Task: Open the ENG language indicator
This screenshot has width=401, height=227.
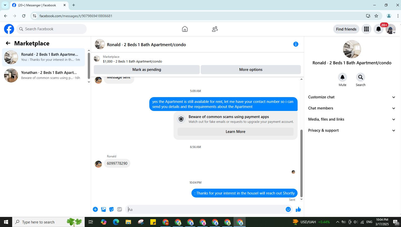Action: click(369, 222)
